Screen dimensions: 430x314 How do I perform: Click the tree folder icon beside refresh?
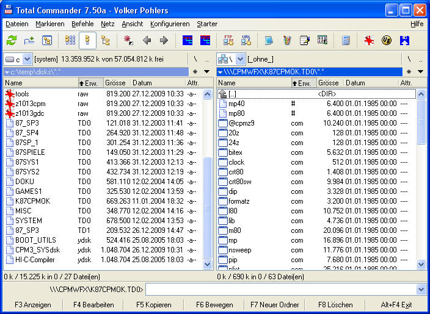(47, 40)
